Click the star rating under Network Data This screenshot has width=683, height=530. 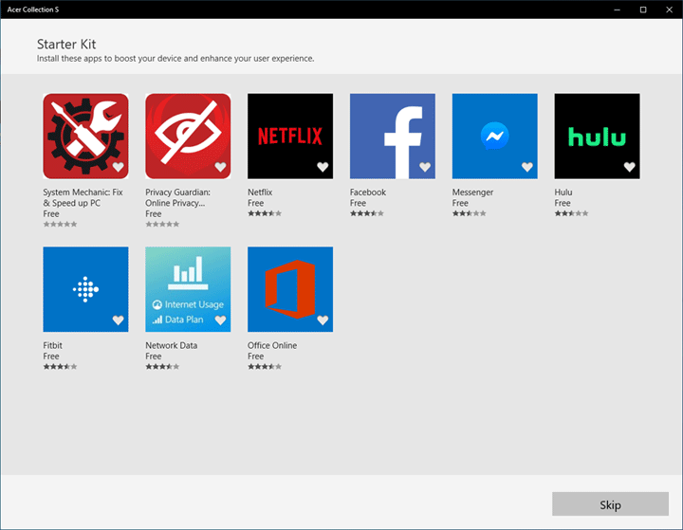point(162,367)
